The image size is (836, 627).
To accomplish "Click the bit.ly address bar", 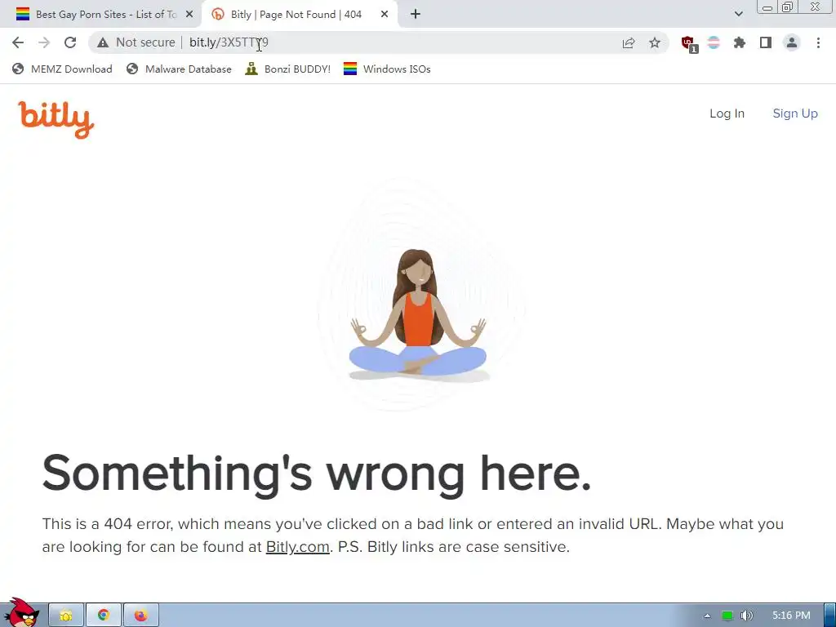I will pos(379,42).
